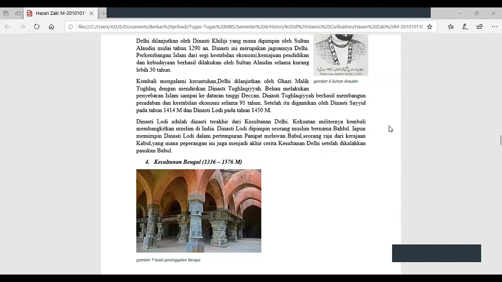Screen dimensions: 502x282
Task: Share this page icon
Action: (x=480, y=27)
